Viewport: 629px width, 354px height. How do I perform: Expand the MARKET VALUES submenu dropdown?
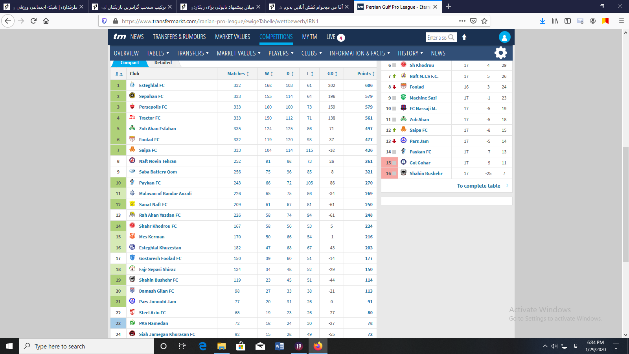pos(239,53)
